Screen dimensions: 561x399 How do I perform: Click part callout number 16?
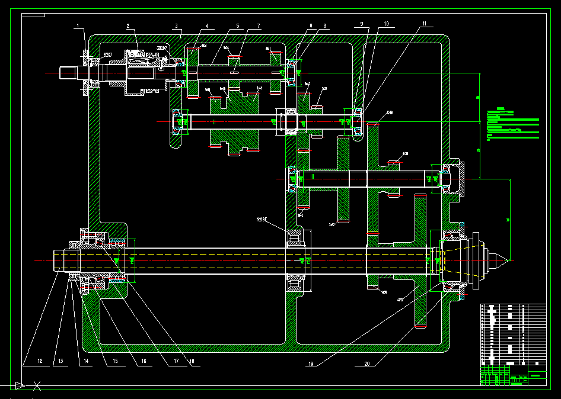point(144,361)
